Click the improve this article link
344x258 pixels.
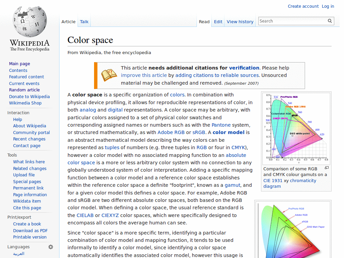pos(144,75)
